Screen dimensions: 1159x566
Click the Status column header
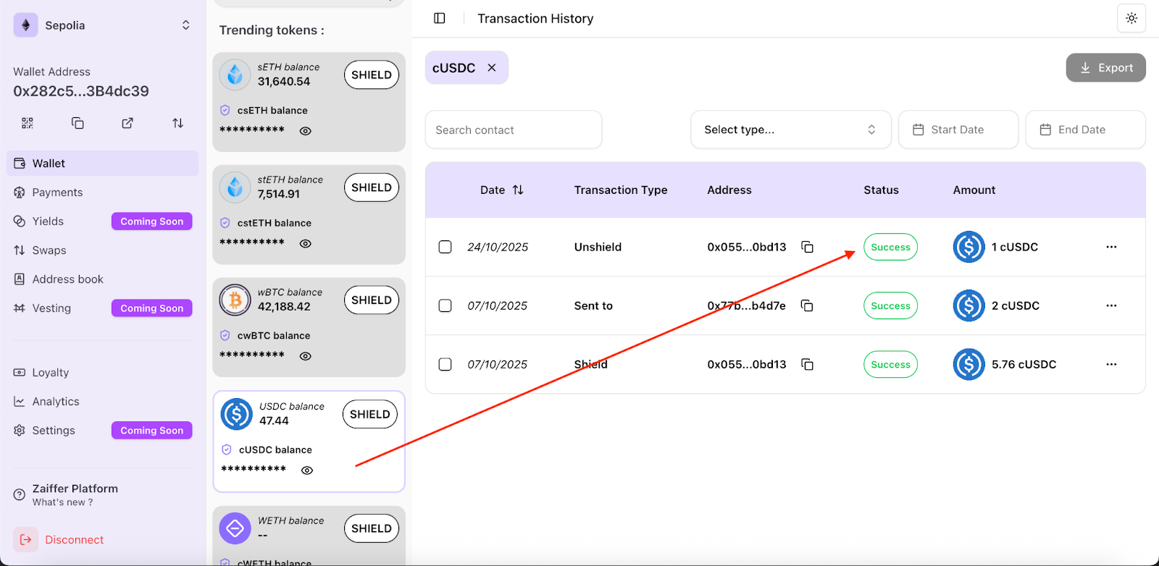881,190
